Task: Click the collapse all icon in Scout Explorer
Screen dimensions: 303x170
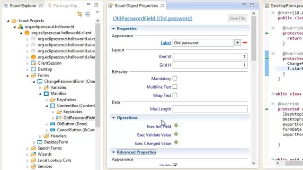Action: pyautogui.click(x=88, y=14)
